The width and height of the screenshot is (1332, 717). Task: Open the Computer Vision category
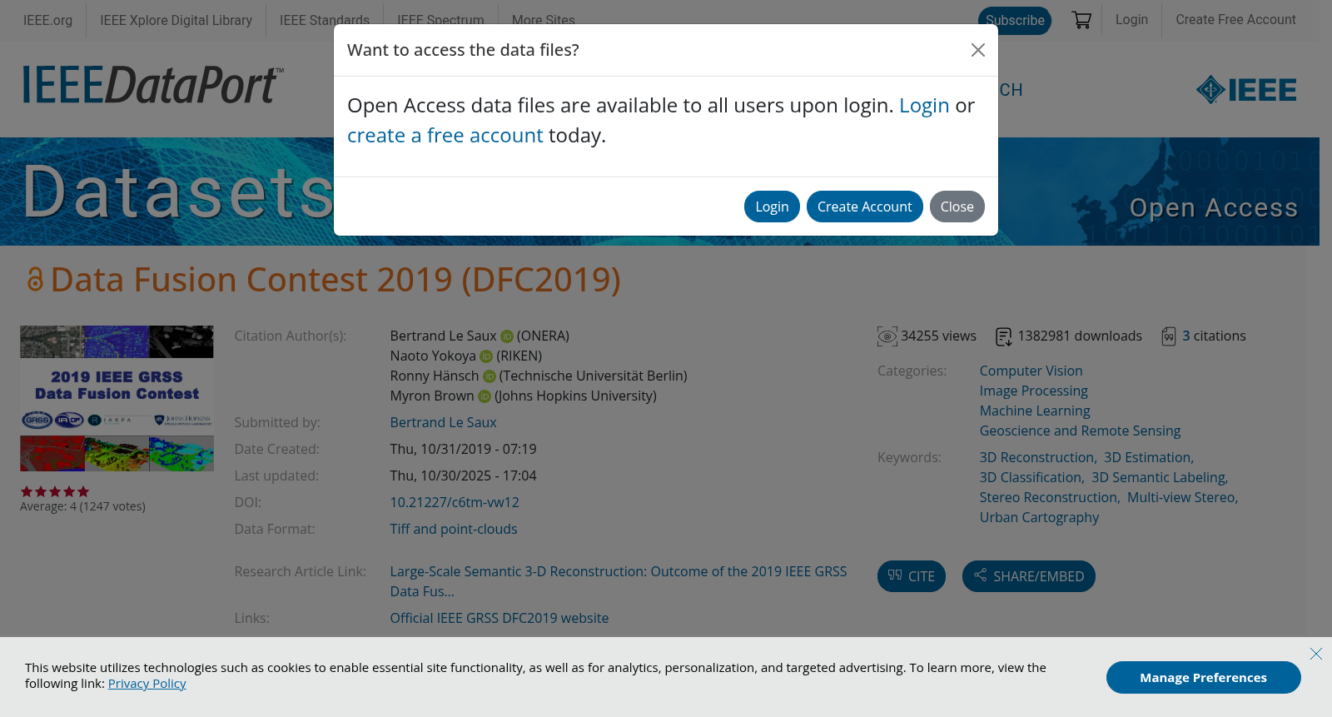1031,371
